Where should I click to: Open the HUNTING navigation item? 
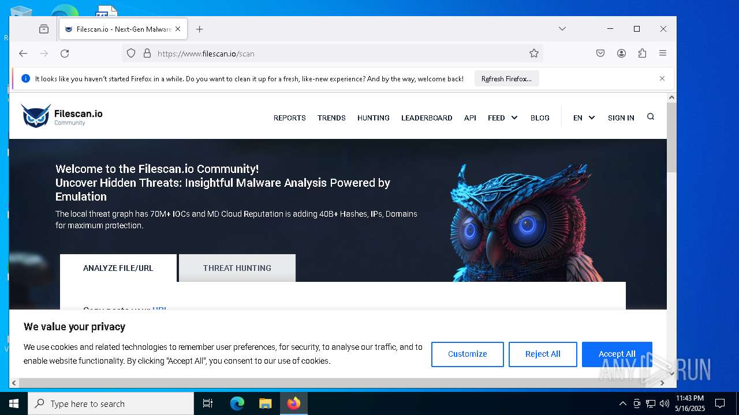[374, 118]
